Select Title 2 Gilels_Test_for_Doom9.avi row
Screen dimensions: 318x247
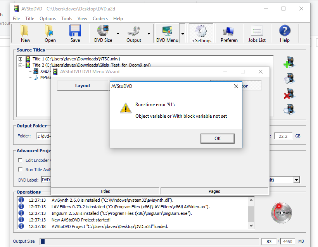pos(92,65)
